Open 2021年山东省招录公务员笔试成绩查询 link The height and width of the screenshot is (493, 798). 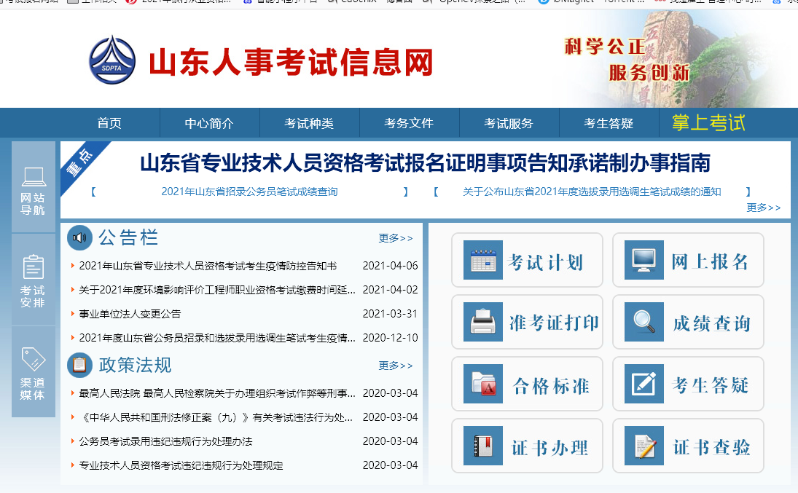(249, 192)
